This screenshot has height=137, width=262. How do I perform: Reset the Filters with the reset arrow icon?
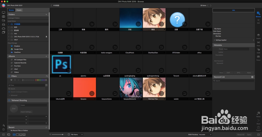47,76
